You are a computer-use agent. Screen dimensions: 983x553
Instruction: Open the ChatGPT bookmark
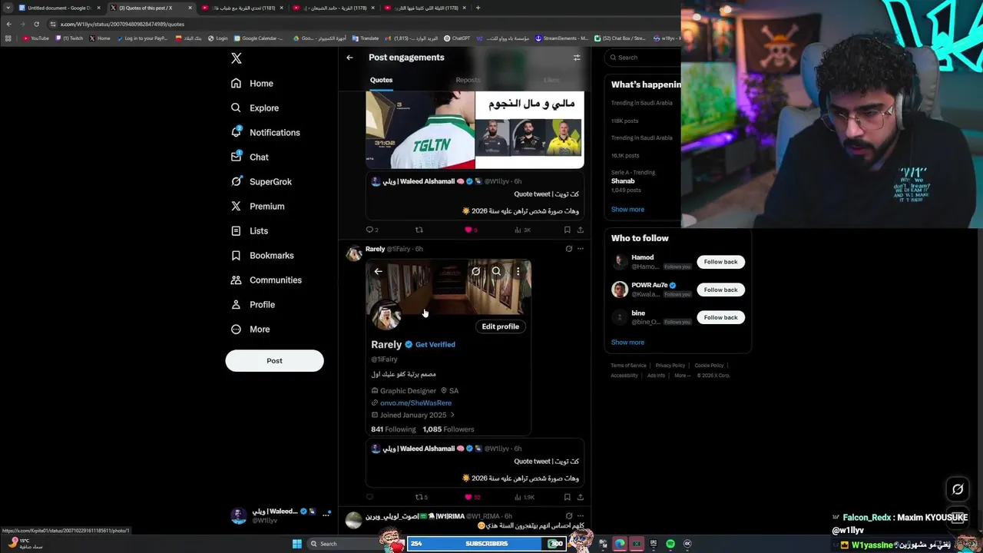click(457, 38)
